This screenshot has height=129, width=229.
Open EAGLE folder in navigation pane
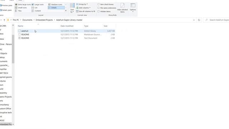[x=2, y=120]
